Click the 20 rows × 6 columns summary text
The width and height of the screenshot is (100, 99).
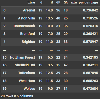17,96
